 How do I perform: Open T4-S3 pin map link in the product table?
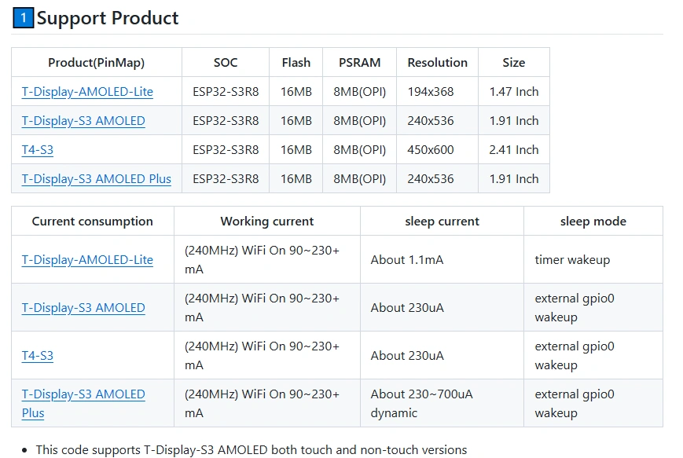37,150
